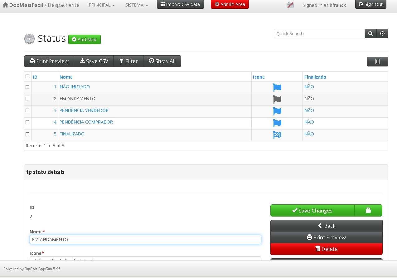Click into the Quick Search field

pyautogui.click(x=319, y=33)
